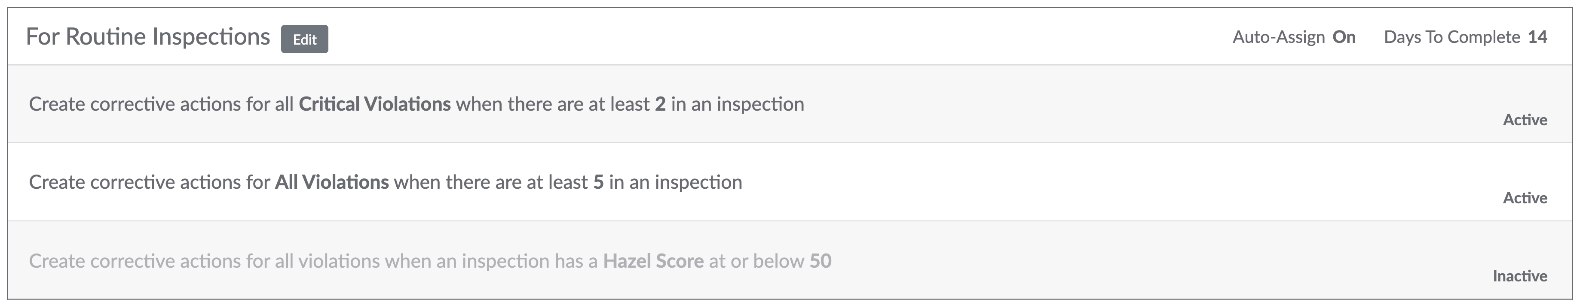Click the bold All Violations text
This screenshot has height=308, width=1580.
[331, 182]
